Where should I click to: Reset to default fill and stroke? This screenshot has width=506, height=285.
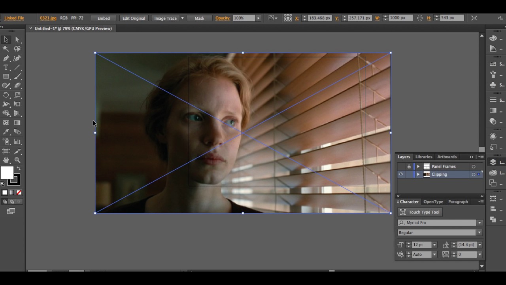pyautogui.click(x=3, y=184)
